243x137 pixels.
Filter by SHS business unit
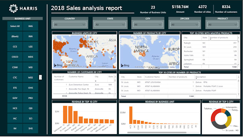(30, 128)
